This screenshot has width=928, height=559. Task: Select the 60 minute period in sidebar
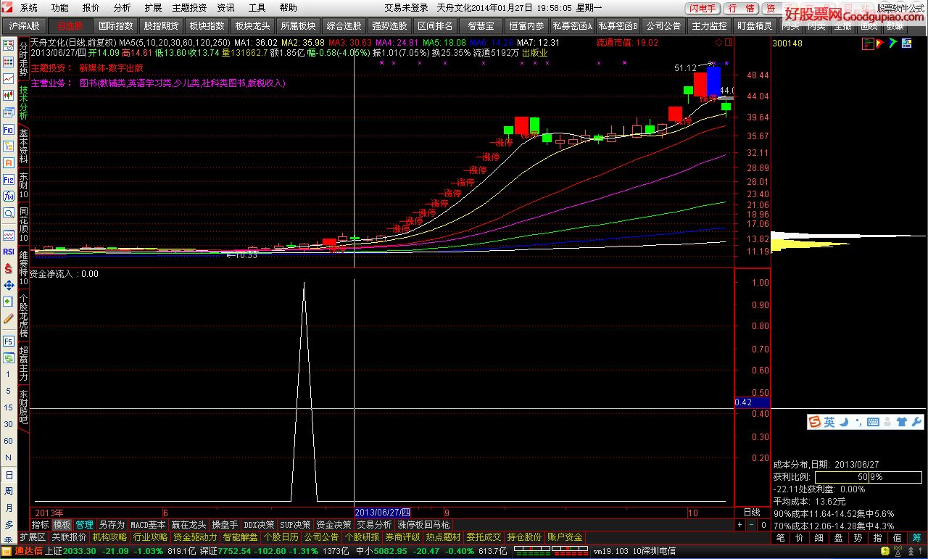click(9, 442)
